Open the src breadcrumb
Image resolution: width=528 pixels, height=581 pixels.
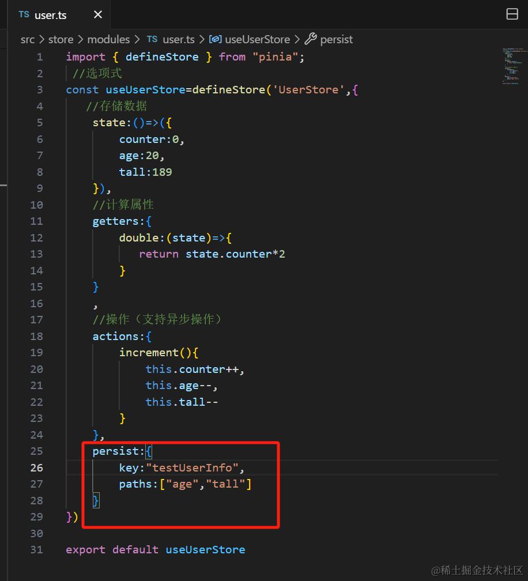point(28,39)
